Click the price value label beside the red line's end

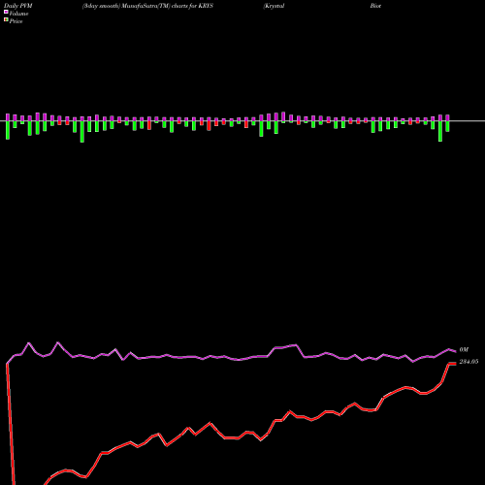[469, 362]
